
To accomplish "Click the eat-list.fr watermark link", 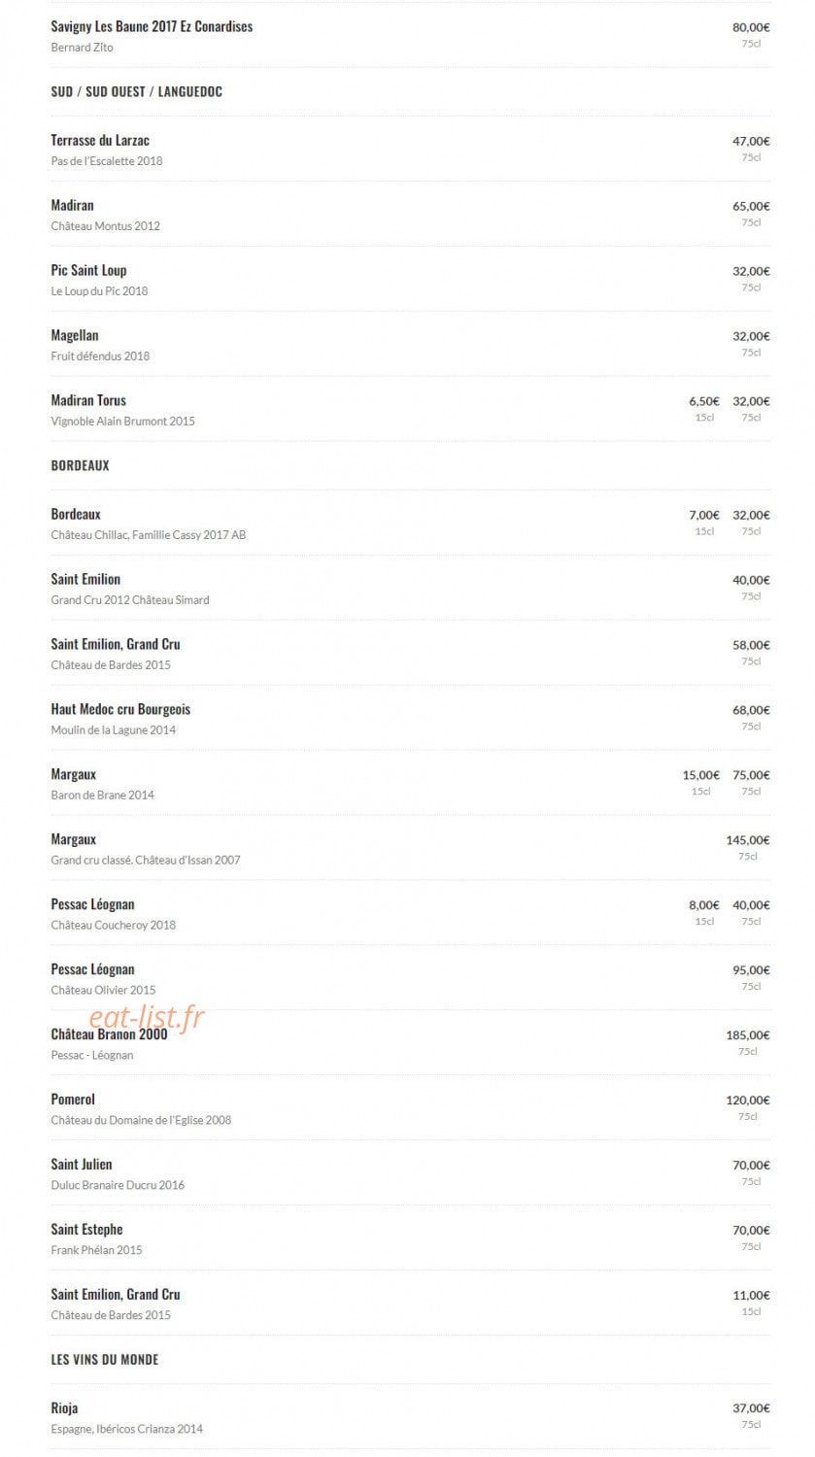I will click(x=147, y=1016).
